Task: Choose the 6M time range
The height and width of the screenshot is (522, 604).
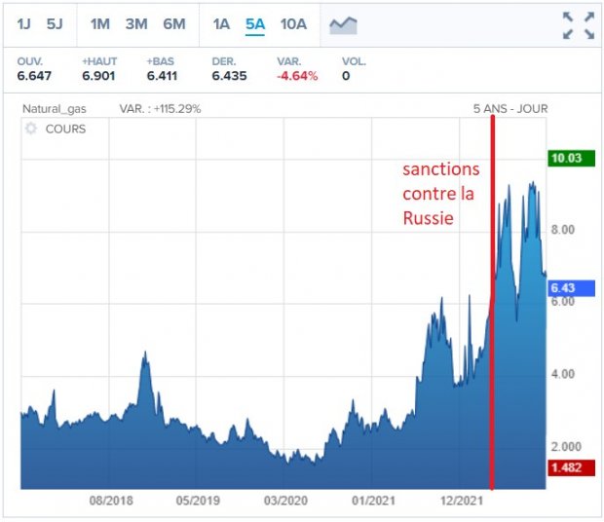Action: [174, 23]
